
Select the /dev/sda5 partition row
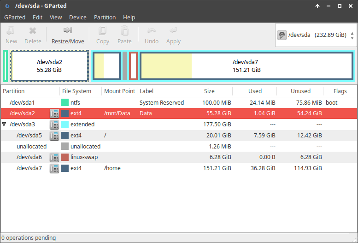179,136
